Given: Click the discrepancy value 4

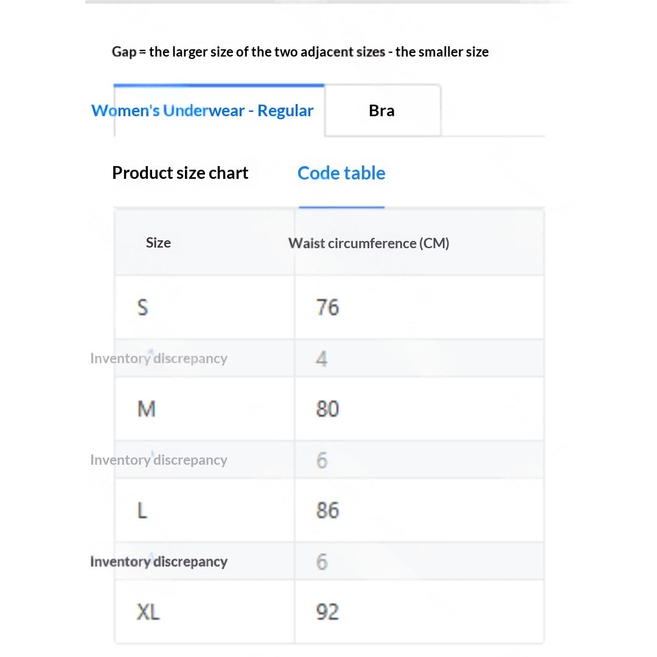Looking at the screenshot, I should [x=322, y=359].
